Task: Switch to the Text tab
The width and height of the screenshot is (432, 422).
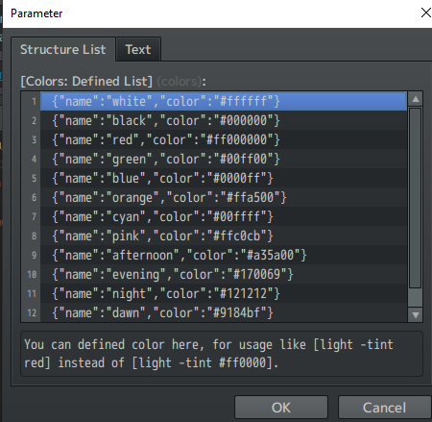Action: pyautogui.click(x=138, y=50)
